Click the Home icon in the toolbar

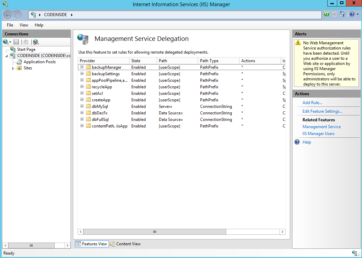tap(342, 14)
